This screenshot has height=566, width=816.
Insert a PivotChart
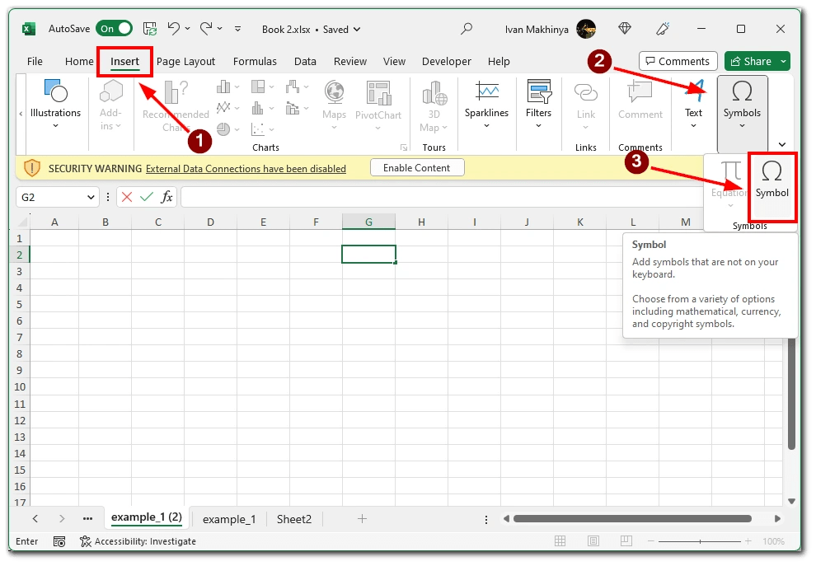pyautogui.click(x=378, y=101)
